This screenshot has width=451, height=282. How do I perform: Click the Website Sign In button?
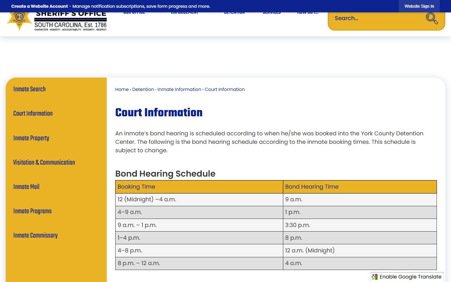click(419, 6)
